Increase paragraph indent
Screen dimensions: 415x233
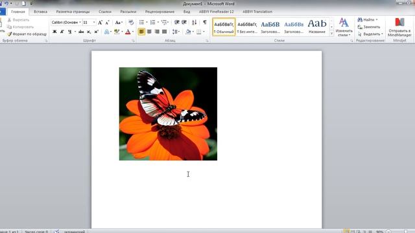pyautogui.click(x=184, y=23)
